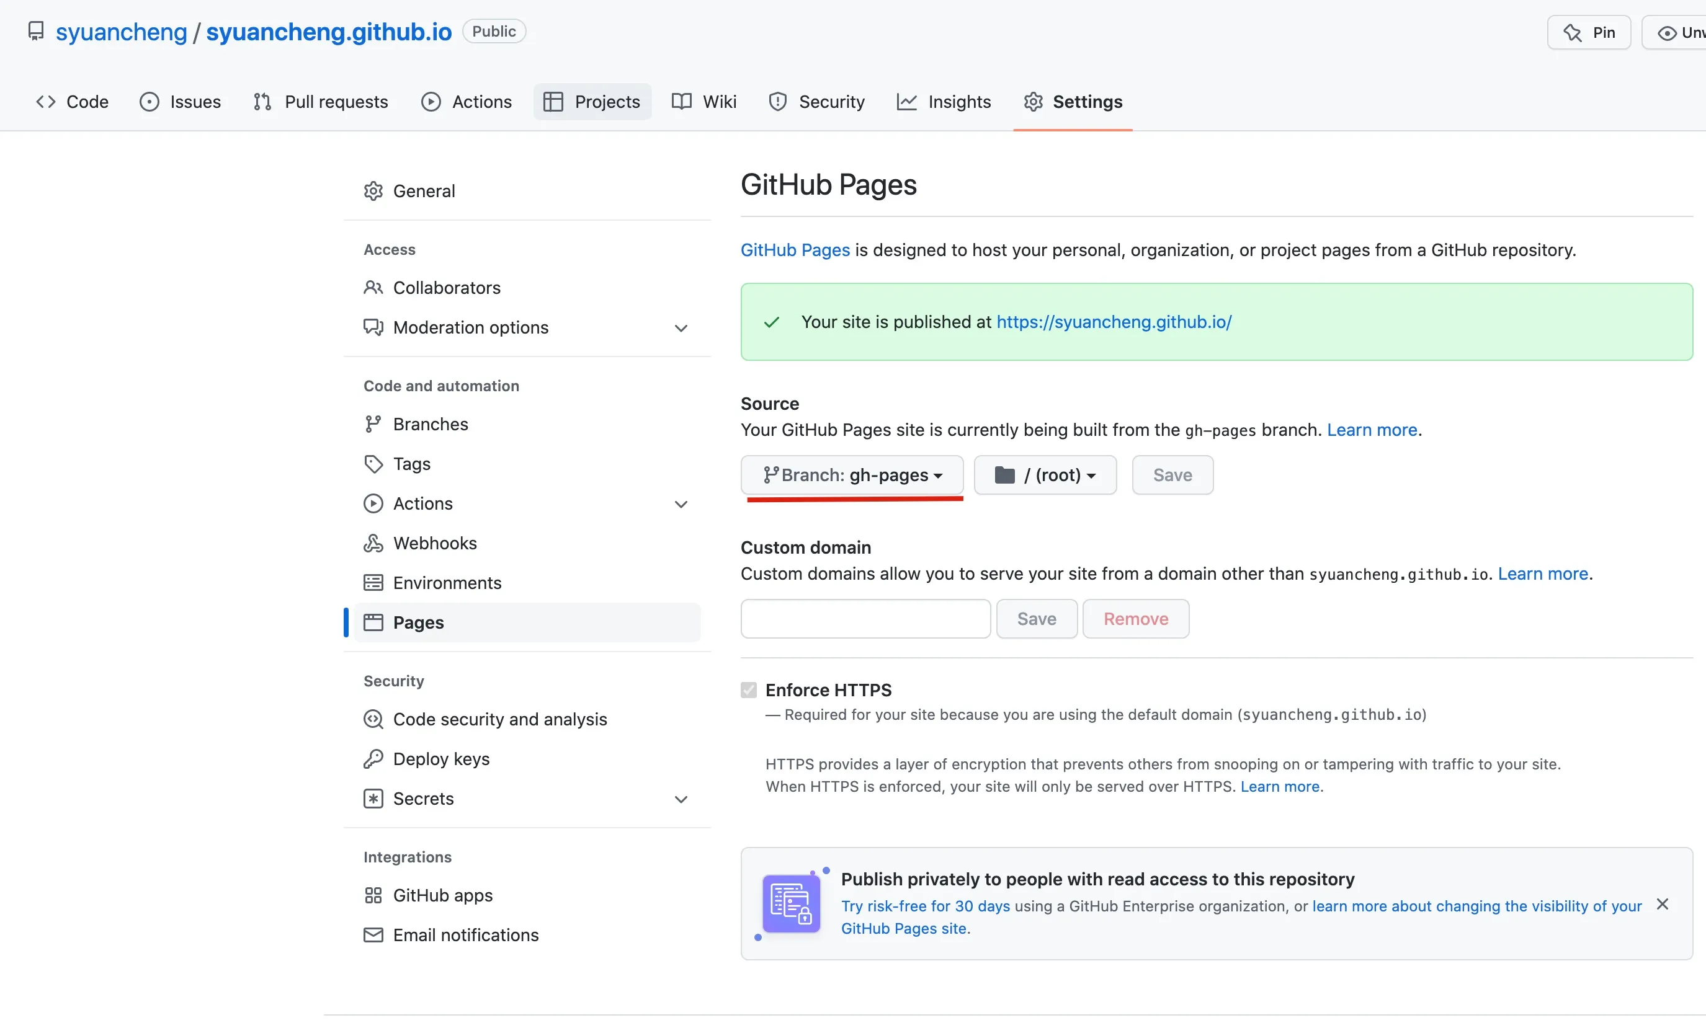Click the Pin button
This screenshot has width=1706, height=1023.
click(x=1589, y=32)
